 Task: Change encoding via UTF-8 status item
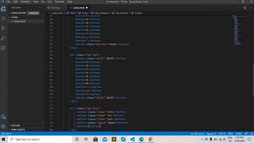tap(222, 134)
